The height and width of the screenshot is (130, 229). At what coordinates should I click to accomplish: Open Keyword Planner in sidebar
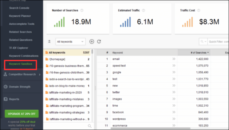tap(20, 16)
